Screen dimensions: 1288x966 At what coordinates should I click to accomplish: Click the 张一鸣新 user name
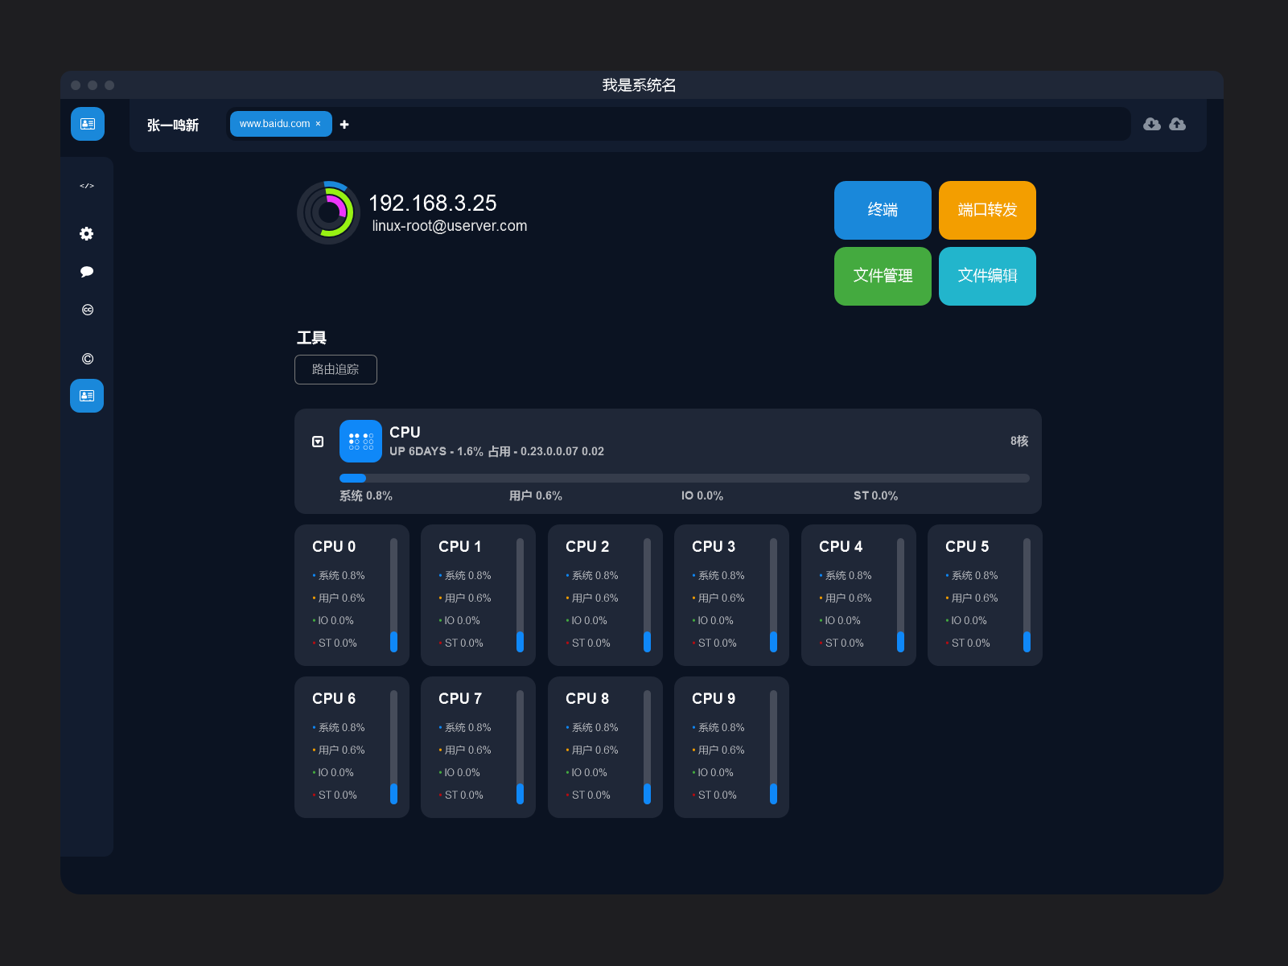[173, 125]
